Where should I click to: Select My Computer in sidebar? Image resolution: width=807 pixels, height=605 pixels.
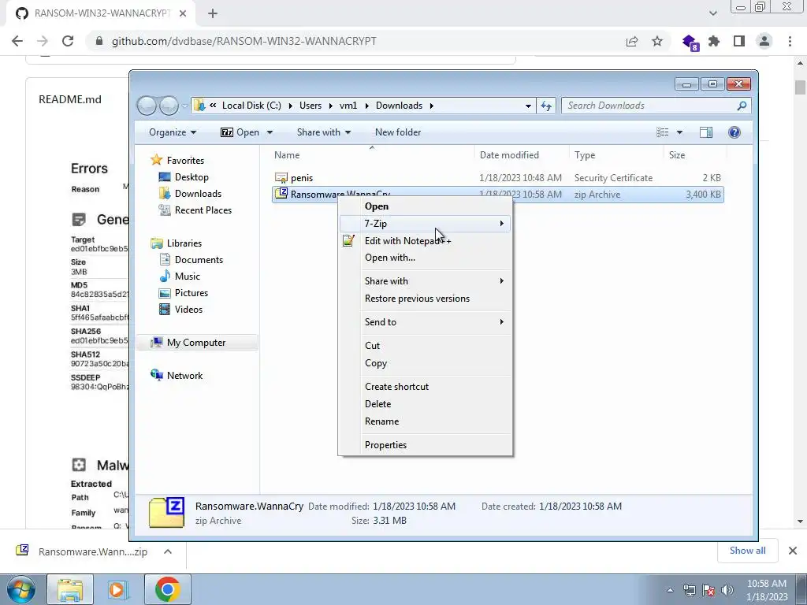(196, 343)
